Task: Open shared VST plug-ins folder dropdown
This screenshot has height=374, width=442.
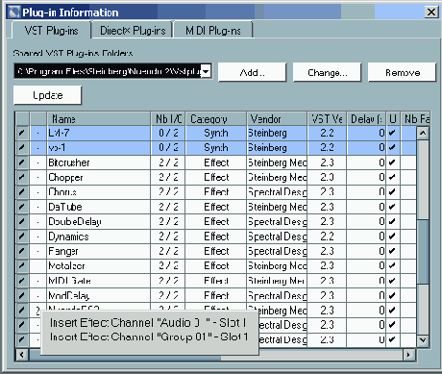Action: tap(206, 71)
